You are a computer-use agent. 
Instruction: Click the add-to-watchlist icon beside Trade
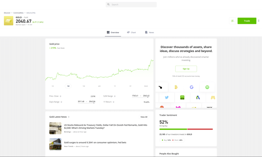232,21
